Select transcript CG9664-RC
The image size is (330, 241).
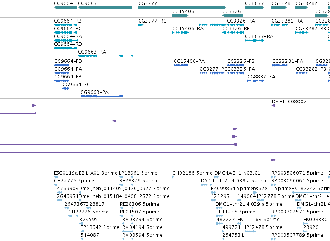tap(68, 29)
